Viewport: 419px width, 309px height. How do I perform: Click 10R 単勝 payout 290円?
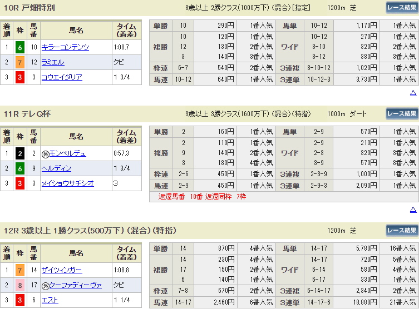tap(225, 26)
